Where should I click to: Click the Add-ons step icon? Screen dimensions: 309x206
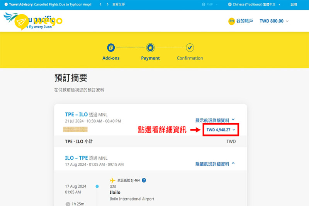(111, 48)
